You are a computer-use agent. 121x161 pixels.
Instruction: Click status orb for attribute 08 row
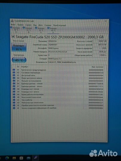pos(14,89)
